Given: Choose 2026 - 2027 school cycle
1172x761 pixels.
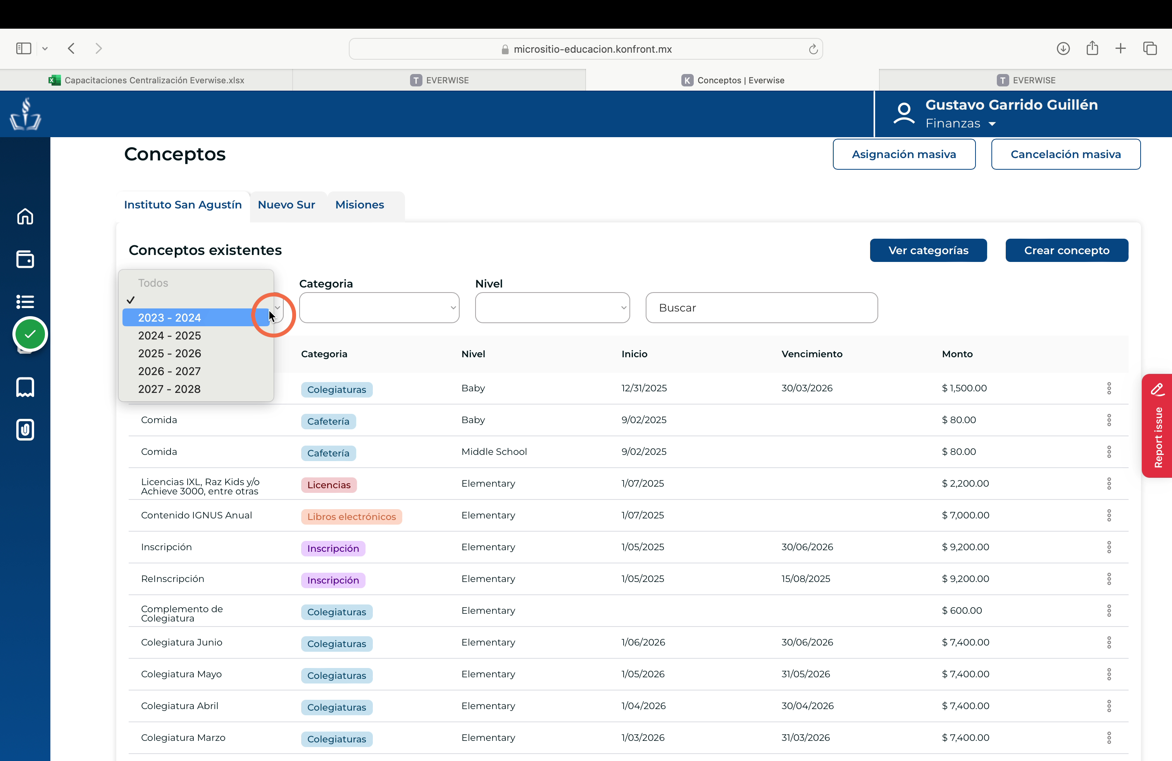Looking at the screenshot, I should [x=196, y=371].
